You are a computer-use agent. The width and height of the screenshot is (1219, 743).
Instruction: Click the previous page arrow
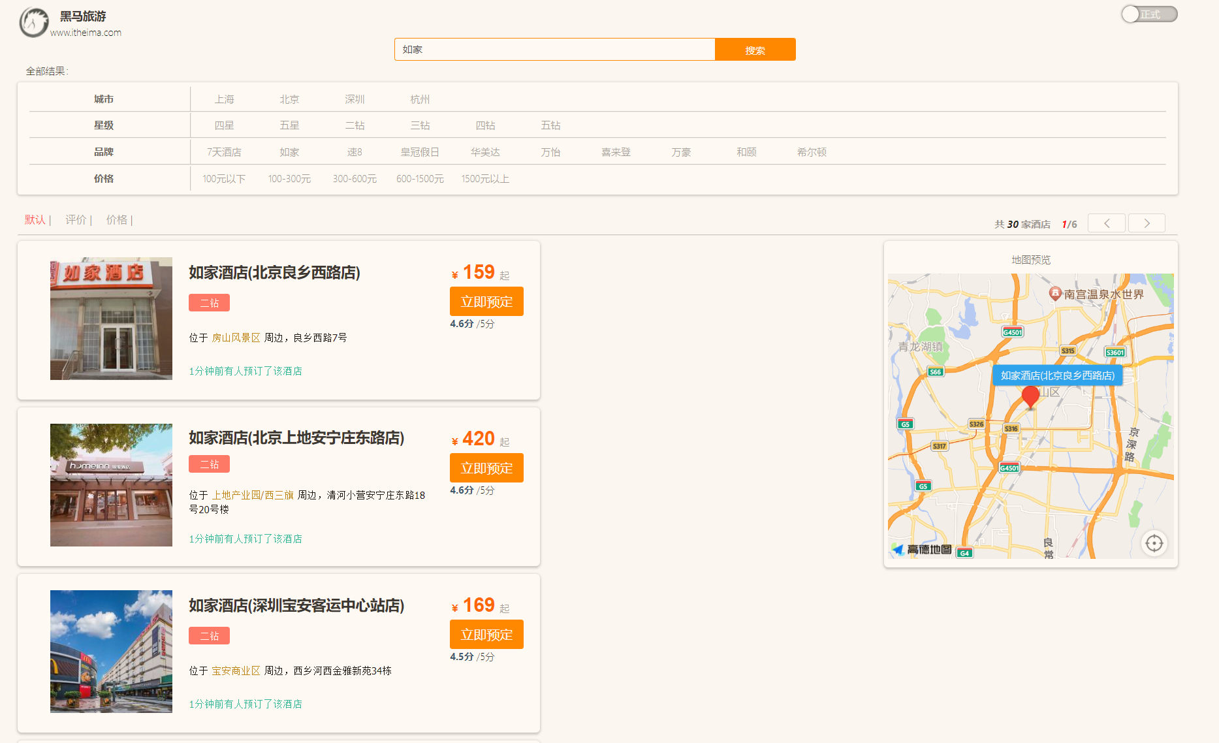(x=1107, y=223)
